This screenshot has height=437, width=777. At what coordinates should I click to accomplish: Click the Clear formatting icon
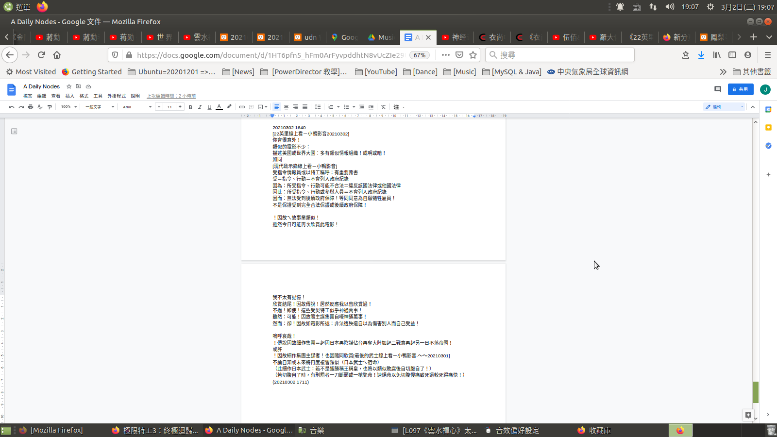pyautogui.click(x=383, y=107)
